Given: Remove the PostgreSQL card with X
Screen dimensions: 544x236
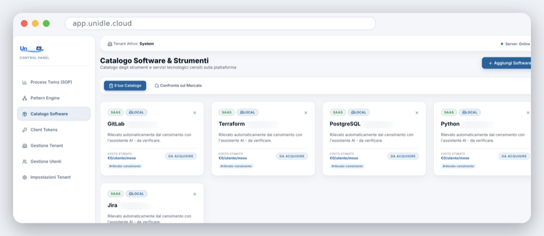Looking at the screenshot, I should pyautogui.click(x=416, y=113).
